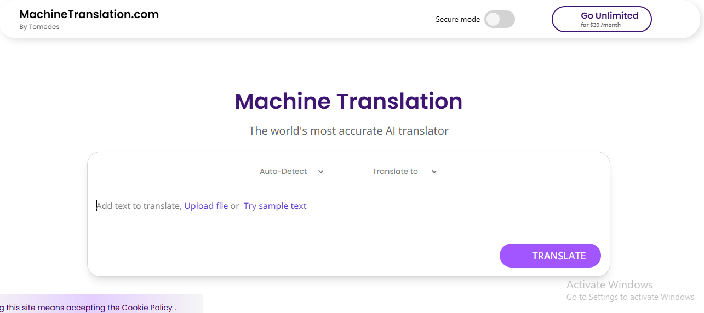Click the 'world's most accurate AI translator' tagline
The width and height of the screenshot is (704, 313).
click(x=348, y=131)
